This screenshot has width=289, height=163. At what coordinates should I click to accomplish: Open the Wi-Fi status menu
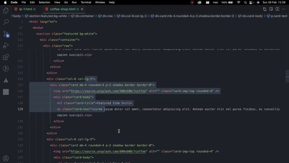(x=239, y=2)
